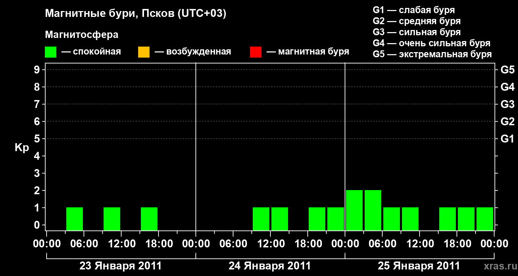518x276 pixels.
Task: Click the first green bar on 23 January
Action: point(75,219)
